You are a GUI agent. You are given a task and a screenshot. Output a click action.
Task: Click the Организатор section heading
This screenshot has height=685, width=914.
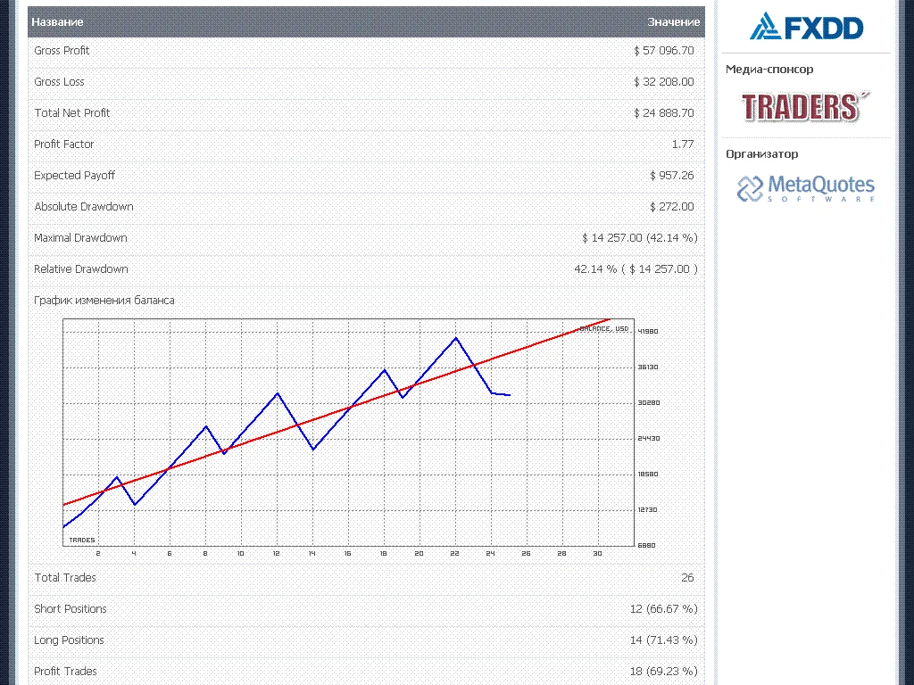[761, 153]
